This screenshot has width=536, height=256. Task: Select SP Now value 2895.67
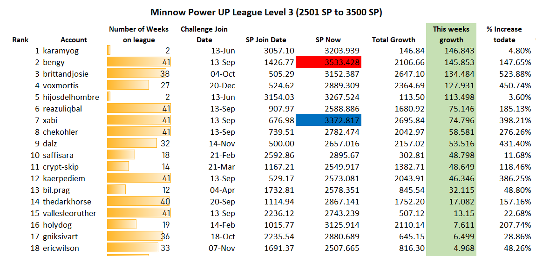345,156
